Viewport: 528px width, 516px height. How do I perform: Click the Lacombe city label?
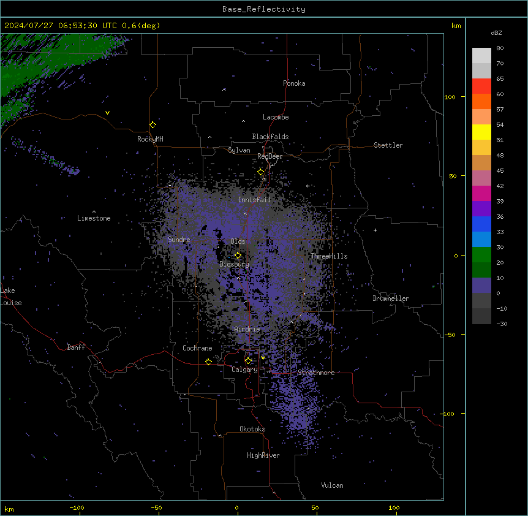276,117
